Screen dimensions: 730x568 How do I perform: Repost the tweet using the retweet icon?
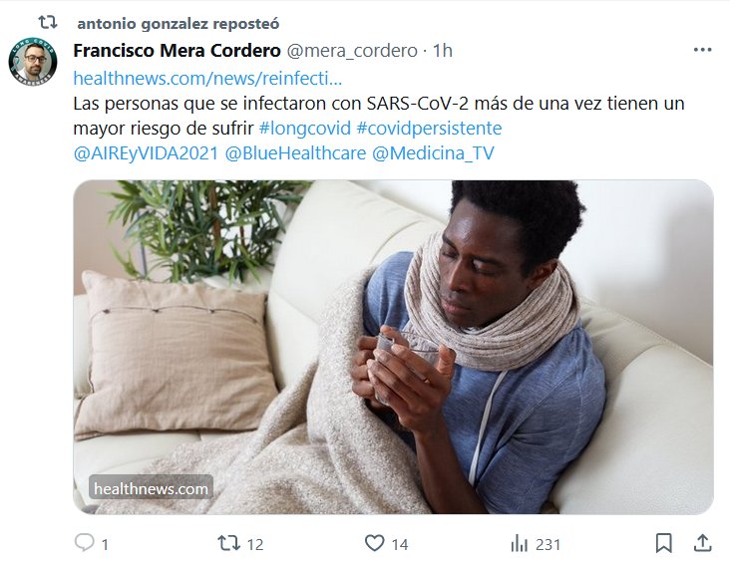pos(228,543)
